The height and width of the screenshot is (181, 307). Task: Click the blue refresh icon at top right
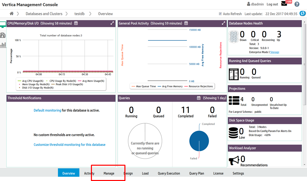point(302,14)
